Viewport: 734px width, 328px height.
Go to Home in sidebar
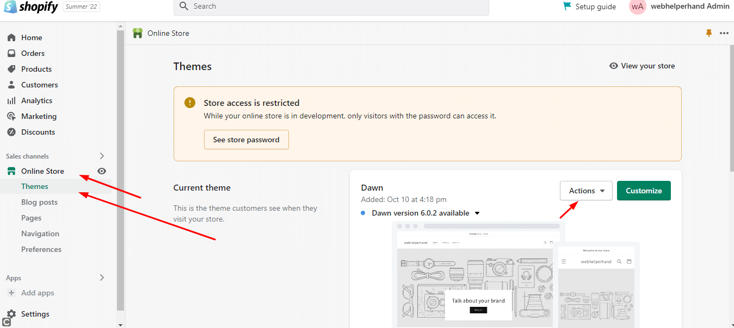tap(32, 37)
